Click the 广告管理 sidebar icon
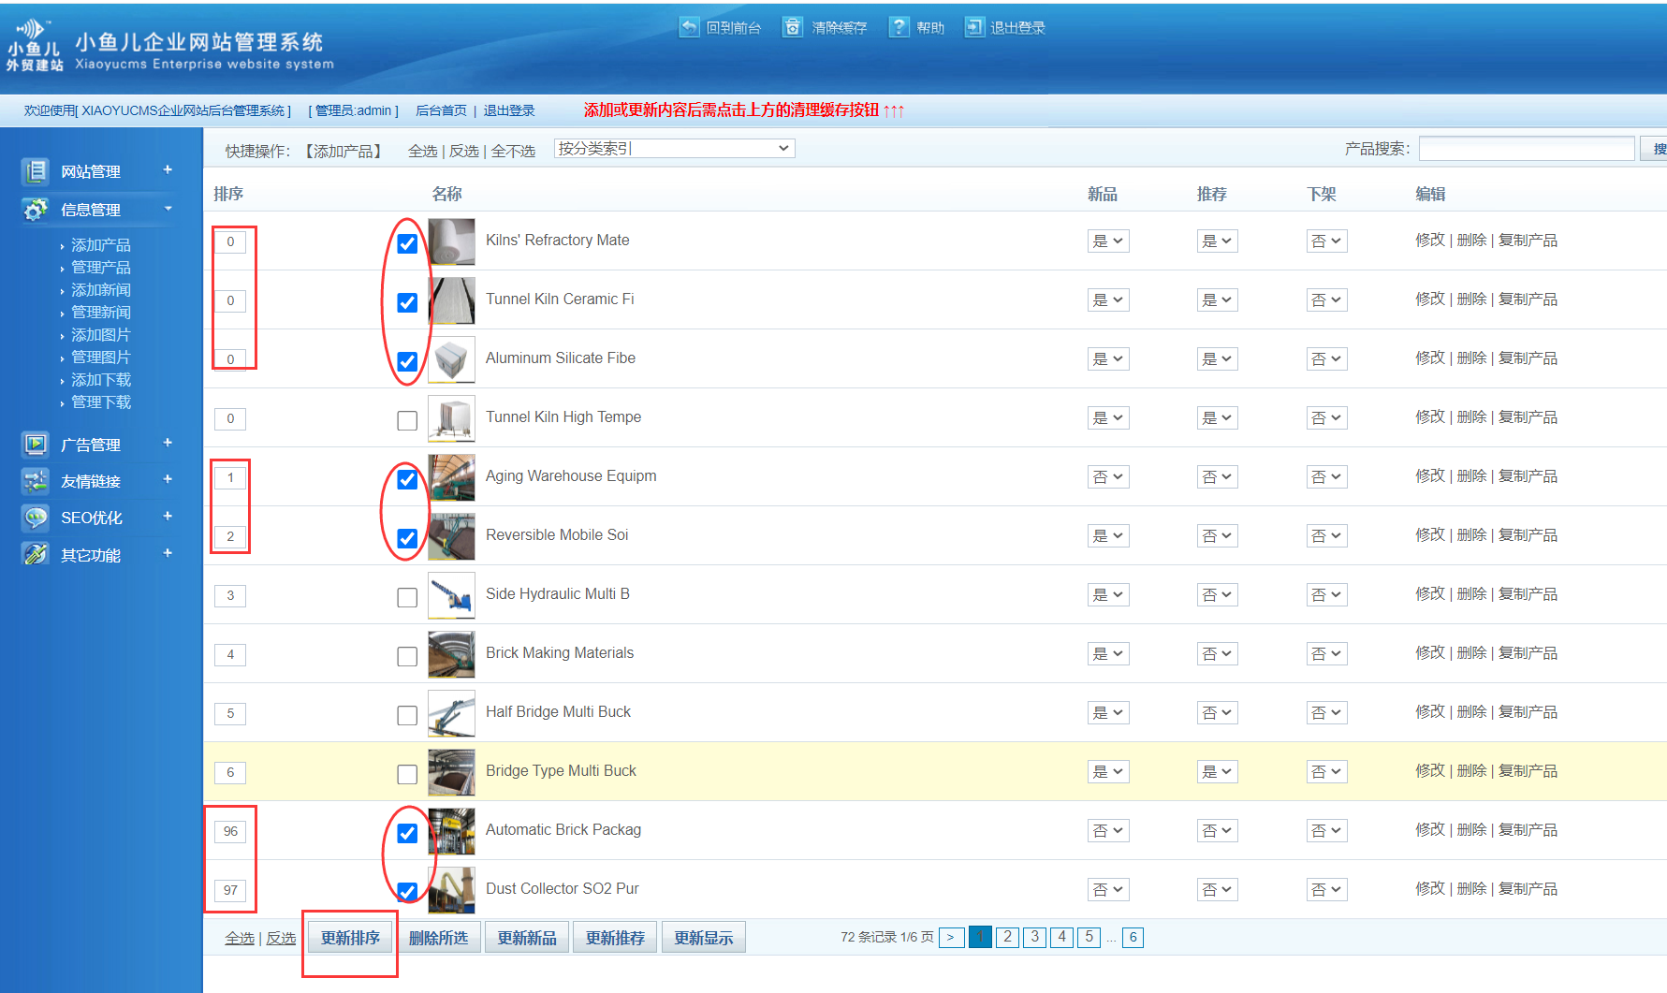The image size is (1667, 993). (x=36, y=445)
